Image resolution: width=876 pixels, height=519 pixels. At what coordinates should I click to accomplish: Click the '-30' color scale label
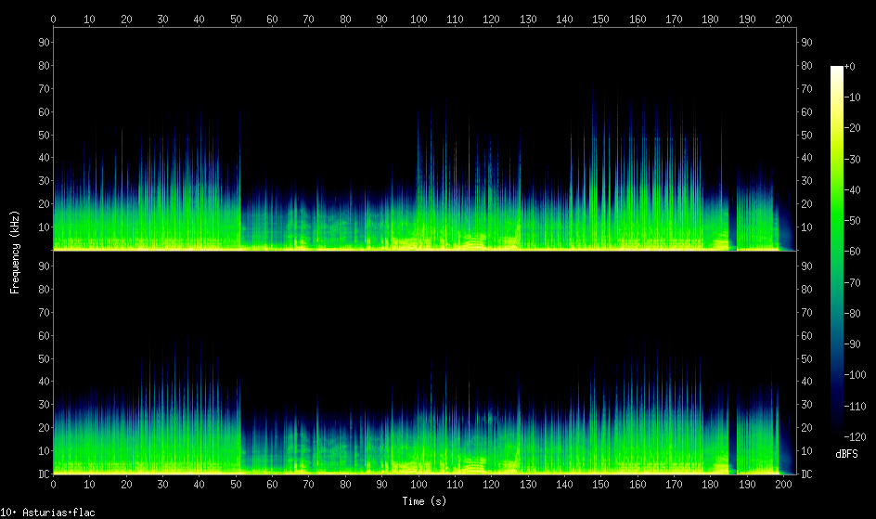coord(852,159)
